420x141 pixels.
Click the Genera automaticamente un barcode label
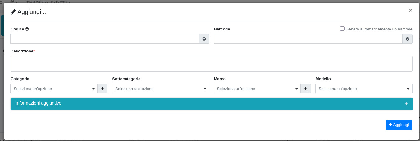pos(379,29)
